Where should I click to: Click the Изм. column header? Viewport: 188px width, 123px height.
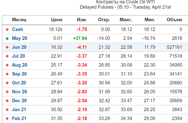(82, 20)
